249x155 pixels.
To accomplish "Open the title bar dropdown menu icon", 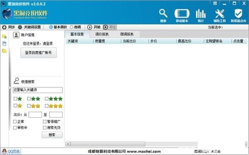I will tap(215, 3).
